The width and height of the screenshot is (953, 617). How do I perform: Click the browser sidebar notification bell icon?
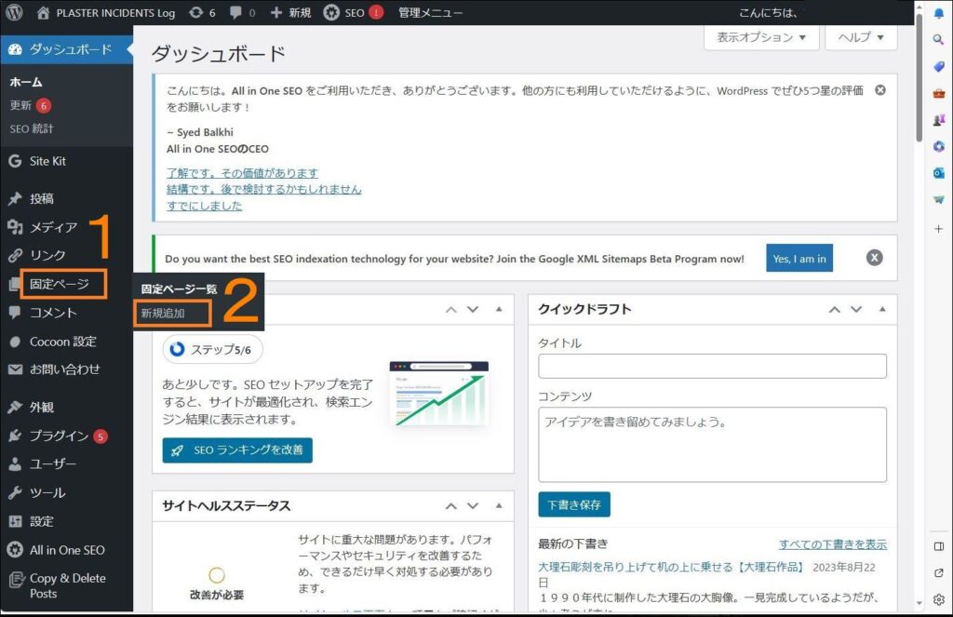(939, 13)
